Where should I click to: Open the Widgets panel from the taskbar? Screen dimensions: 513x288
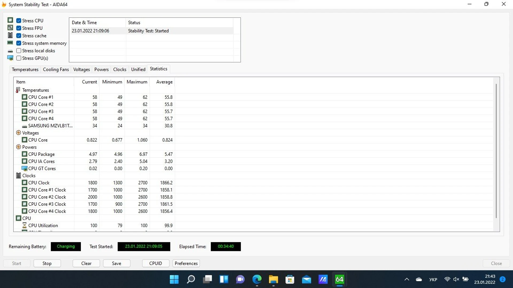pyautogui.click(x=224, y=279)
